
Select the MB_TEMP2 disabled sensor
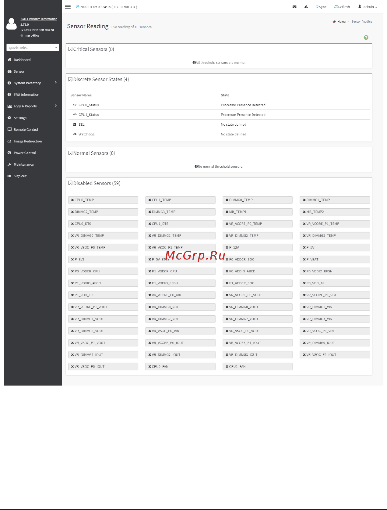335,212
